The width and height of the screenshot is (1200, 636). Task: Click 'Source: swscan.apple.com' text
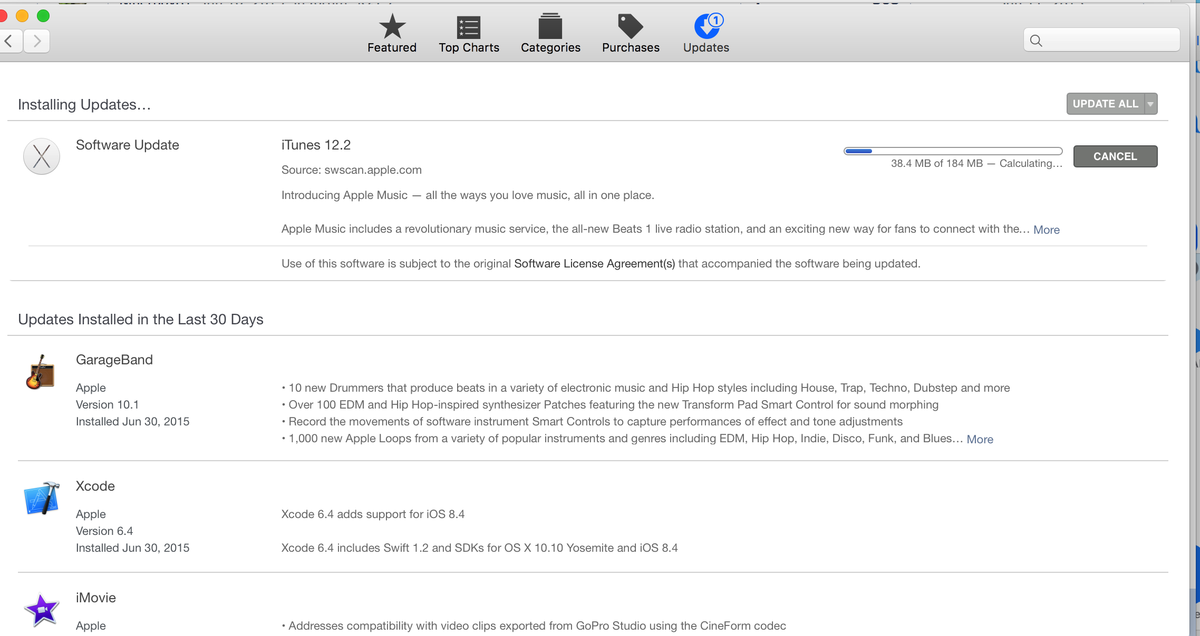351,170
